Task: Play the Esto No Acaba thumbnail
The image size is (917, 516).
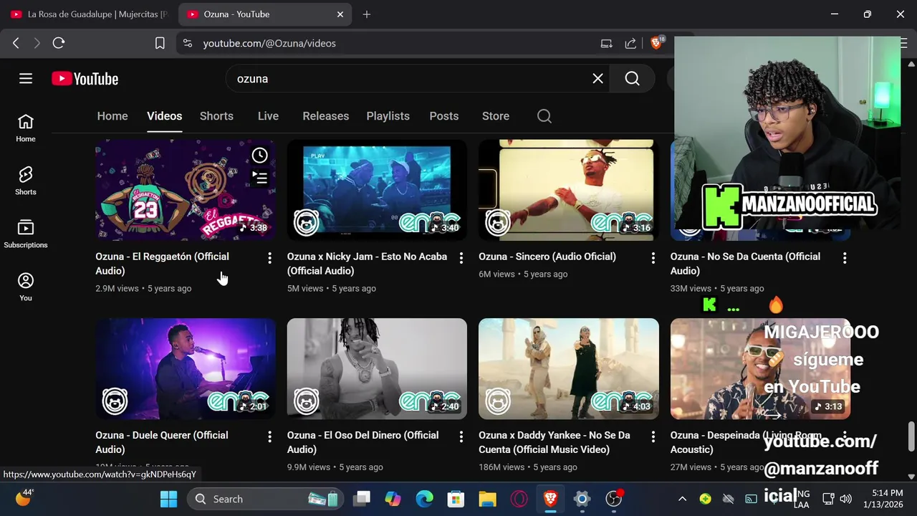Action: pos(377,190)
